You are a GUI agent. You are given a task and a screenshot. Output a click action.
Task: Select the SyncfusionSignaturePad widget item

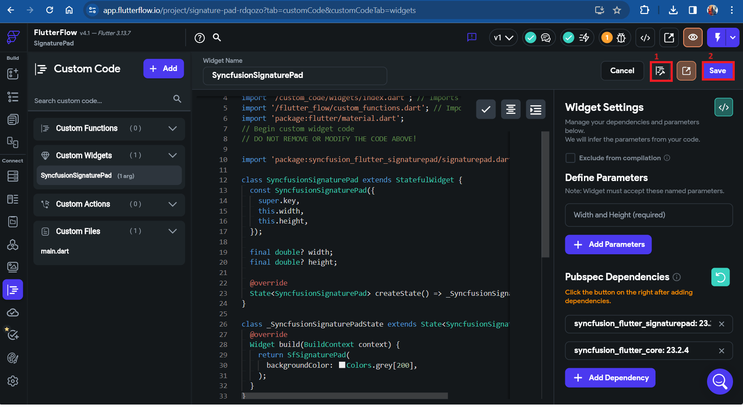pyautogui.click(x=109, y=176)
